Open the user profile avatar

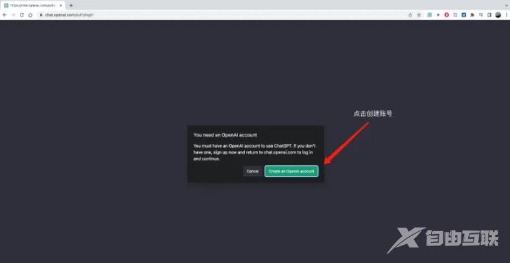tap(498, 15)
